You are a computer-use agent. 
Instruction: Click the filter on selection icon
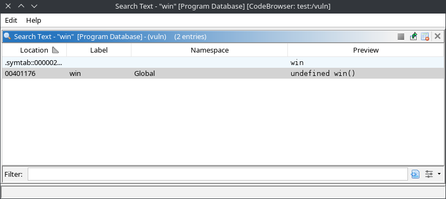415,174
